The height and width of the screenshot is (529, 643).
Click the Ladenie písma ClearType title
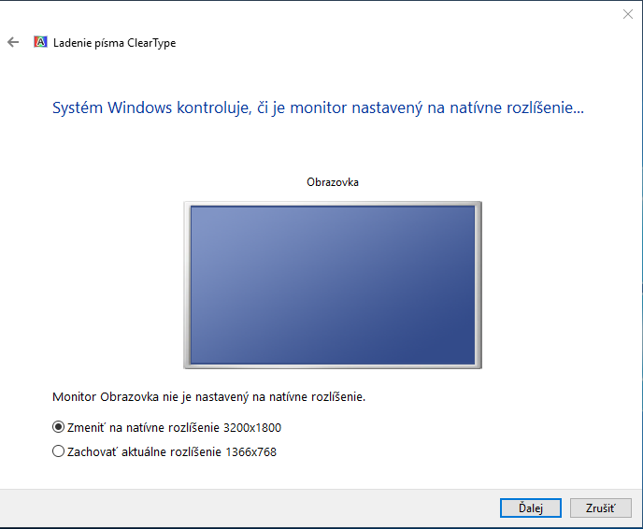click(114, 43)
